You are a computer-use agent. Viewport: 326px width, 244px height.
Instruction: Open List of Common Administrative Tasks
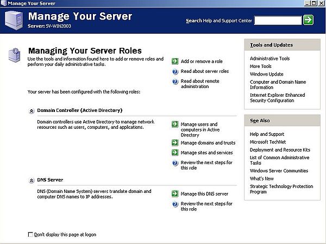279,160
